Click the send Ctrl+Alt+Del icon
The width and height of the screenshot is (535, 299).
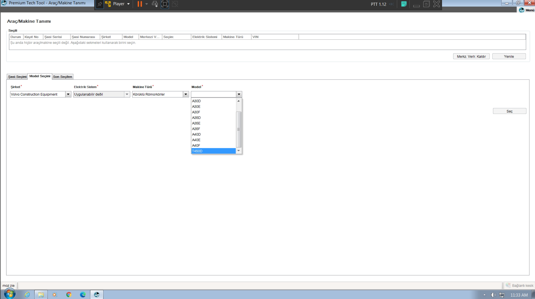[x=155, y=4]
